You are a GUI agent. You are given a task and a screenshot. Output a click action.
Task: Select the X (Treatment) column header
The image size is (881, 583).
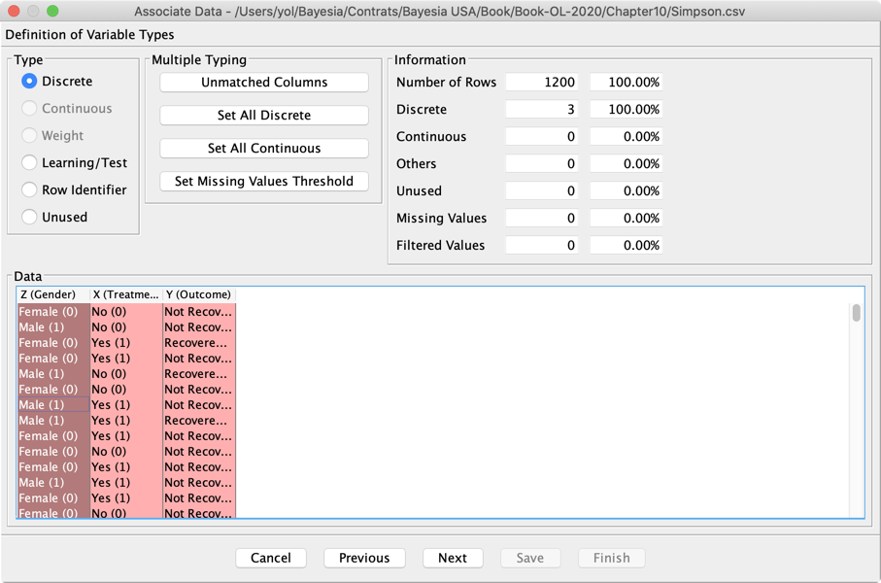126,294
